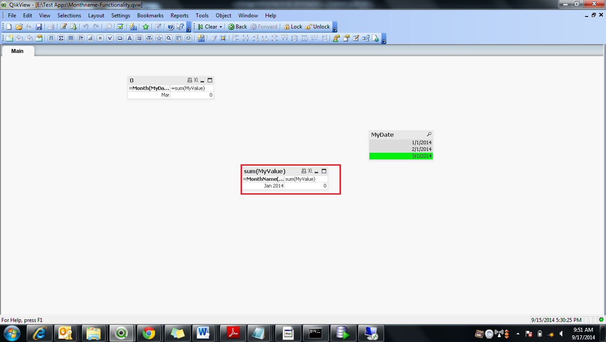Viewport: 606px width, 342px height.
Task: Lock the current selections
Action: [x=293, y=27]
